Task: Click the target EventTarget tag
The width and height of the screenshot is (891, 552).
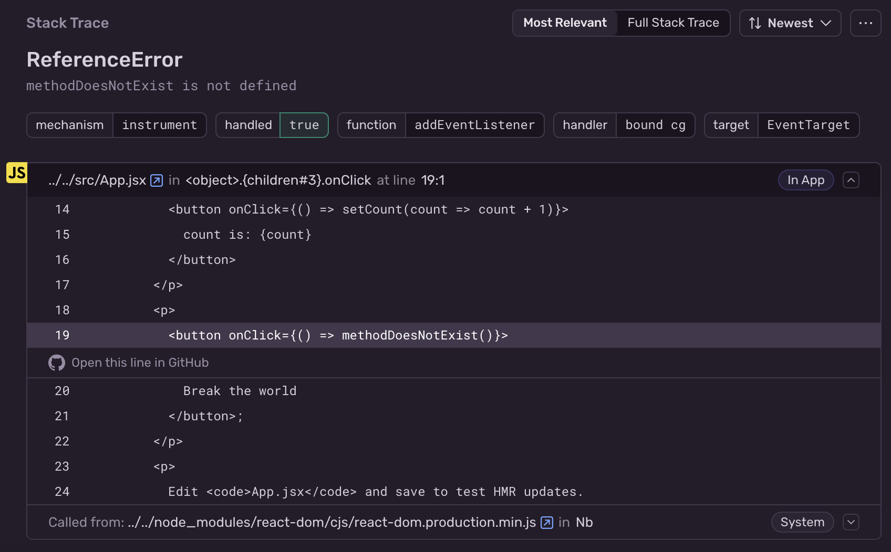Action: tap(781, 125)
